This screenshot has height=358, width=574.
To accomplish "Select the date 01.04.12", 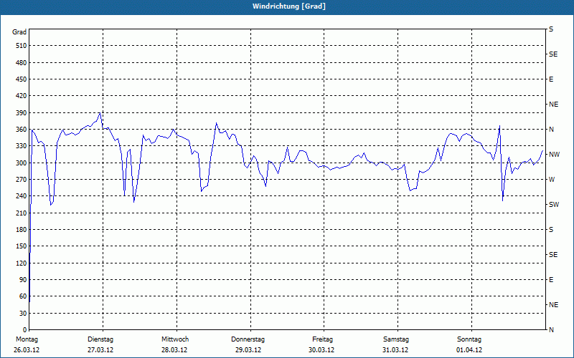I will pos(469,350).
